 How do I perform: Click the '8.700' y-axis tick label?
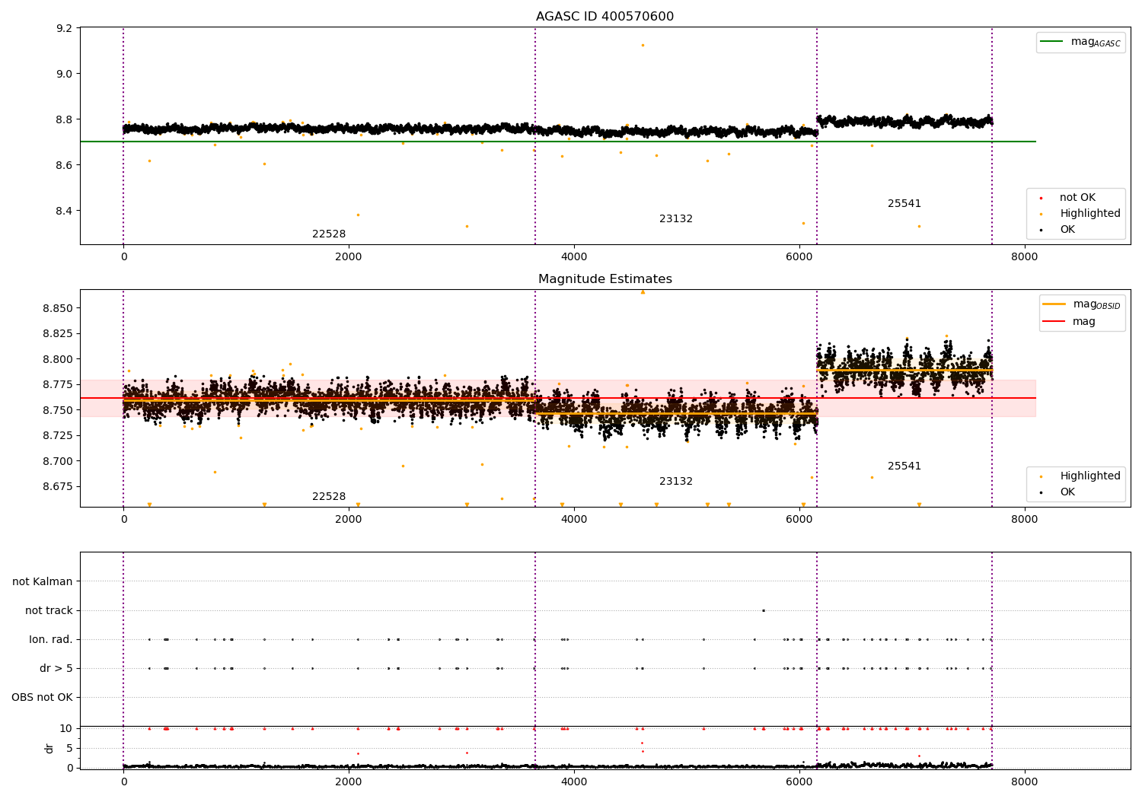point(59,462)
